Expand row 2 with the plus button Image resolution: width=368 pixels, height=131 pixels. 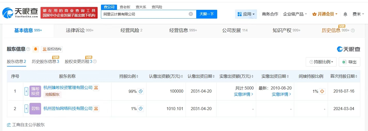pos(26,109)
